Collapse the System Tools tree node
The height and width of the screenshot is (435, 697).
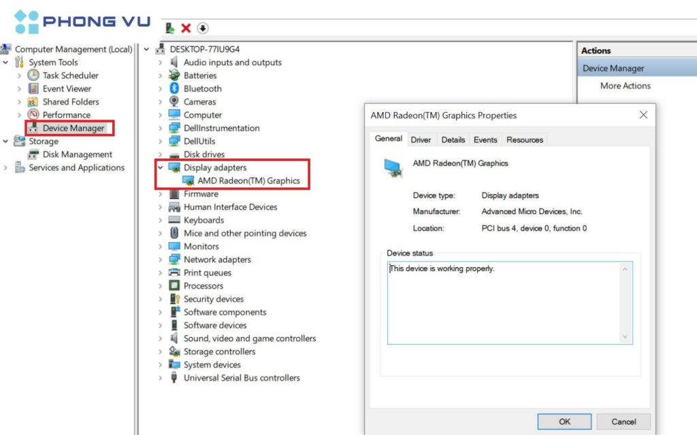click(x=6, y=63)
